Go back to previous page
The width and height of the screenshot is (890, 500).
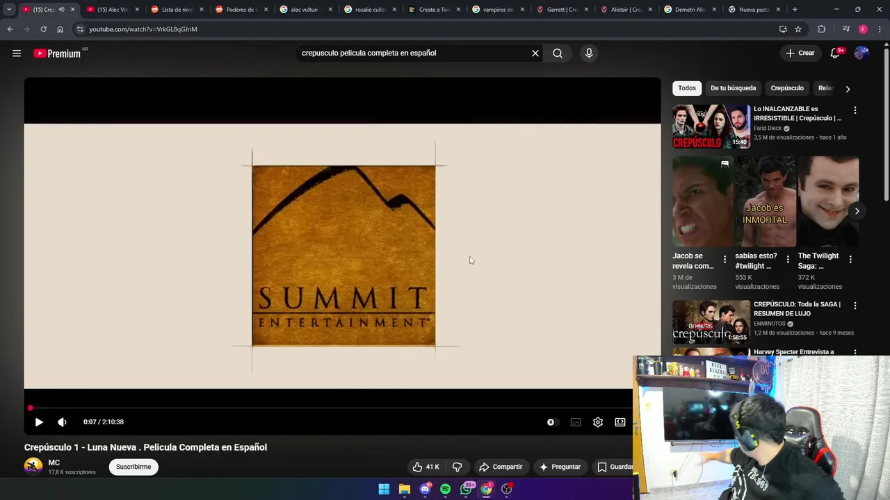point(10,29)
